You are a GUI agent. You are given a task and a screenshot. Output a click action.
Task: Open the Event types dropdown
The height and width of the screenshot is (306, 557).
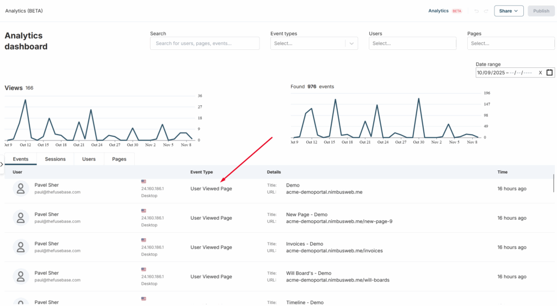tap(314, 43)
